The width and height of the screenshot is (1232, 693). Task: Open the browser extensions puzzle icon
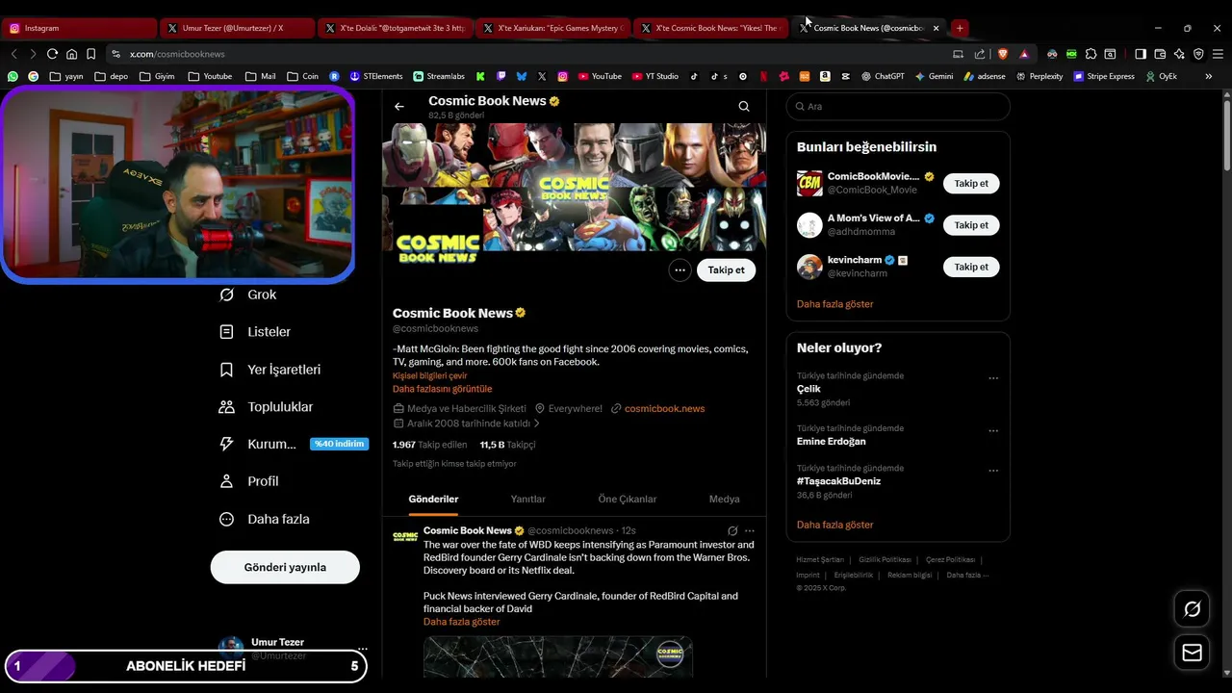(1091, 54)
